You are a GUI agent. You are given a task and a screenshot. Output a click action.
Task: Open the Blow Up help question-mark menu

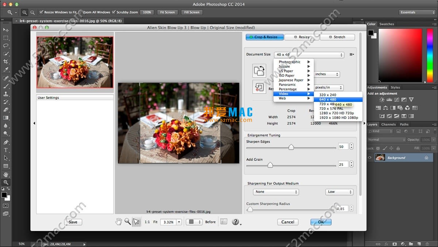pyautogui.click(x=236, y=222)
